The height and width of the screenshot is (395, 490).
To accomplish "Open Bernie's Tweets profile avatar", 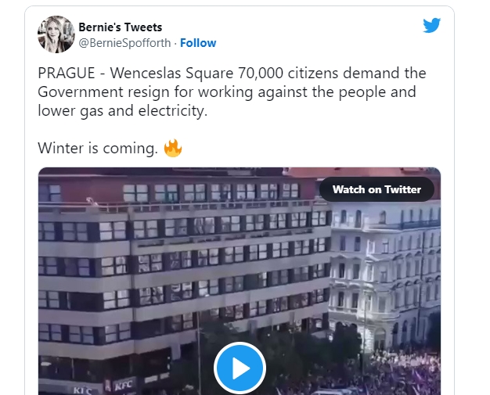I will point(56,34).
